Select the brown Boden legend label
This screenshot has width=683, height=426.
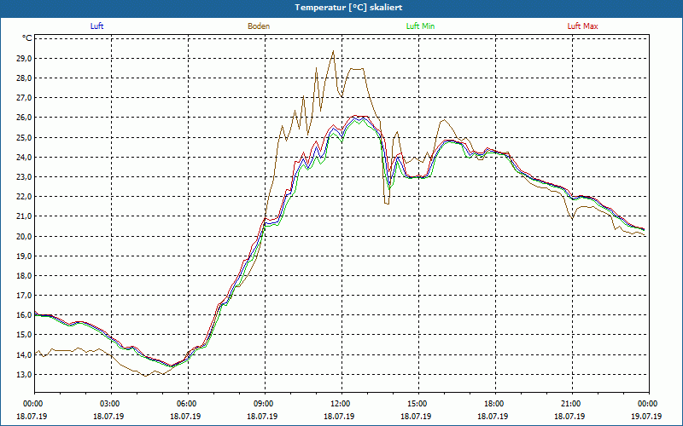click(x=259, y=26)
